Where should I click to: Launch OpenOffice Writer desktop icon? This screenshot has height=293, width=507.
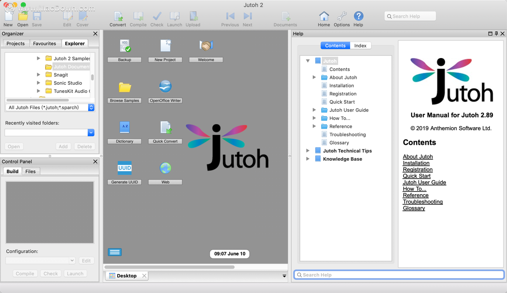tap(165, 87)
